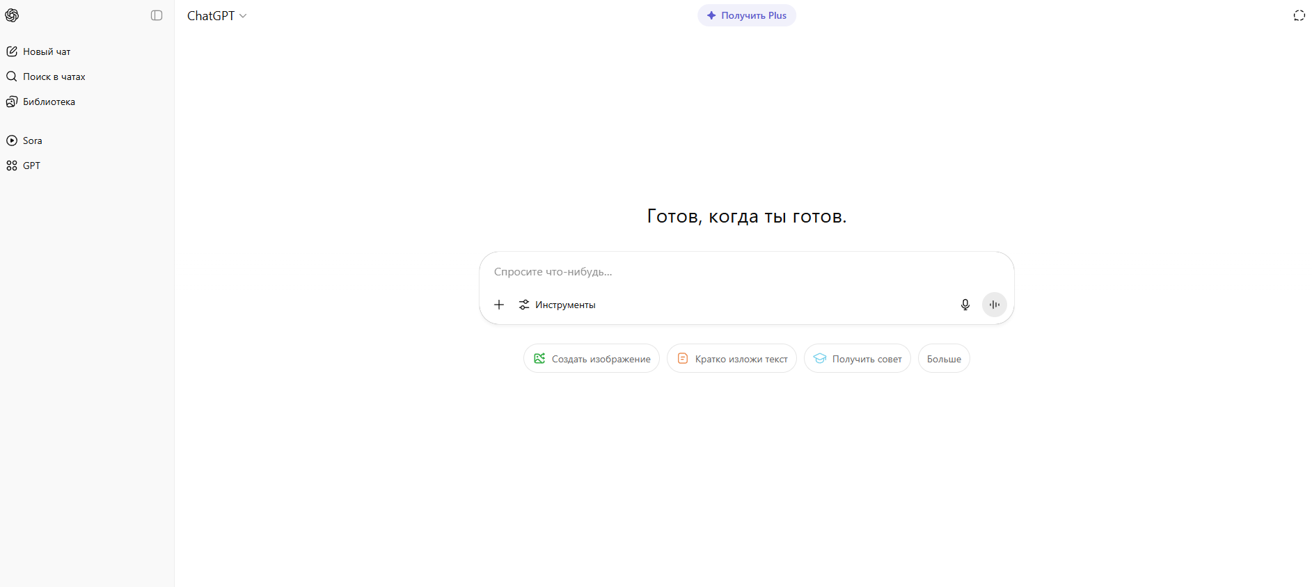Open the Библиотека library
Viewport: 1312px width, 587px height.
click(86, 102)
